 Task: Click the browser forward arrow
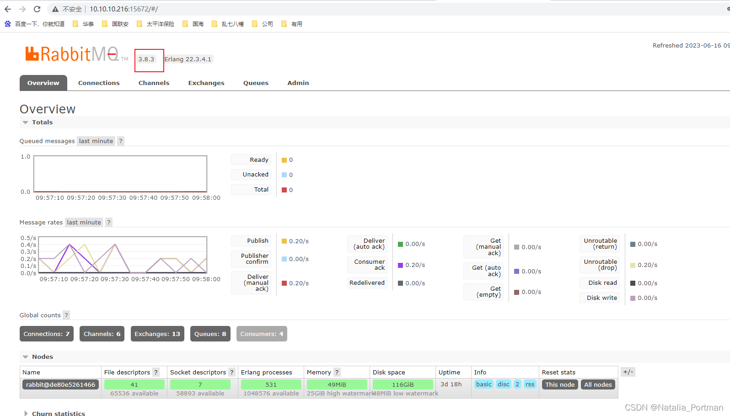click(x=22, y=9)
